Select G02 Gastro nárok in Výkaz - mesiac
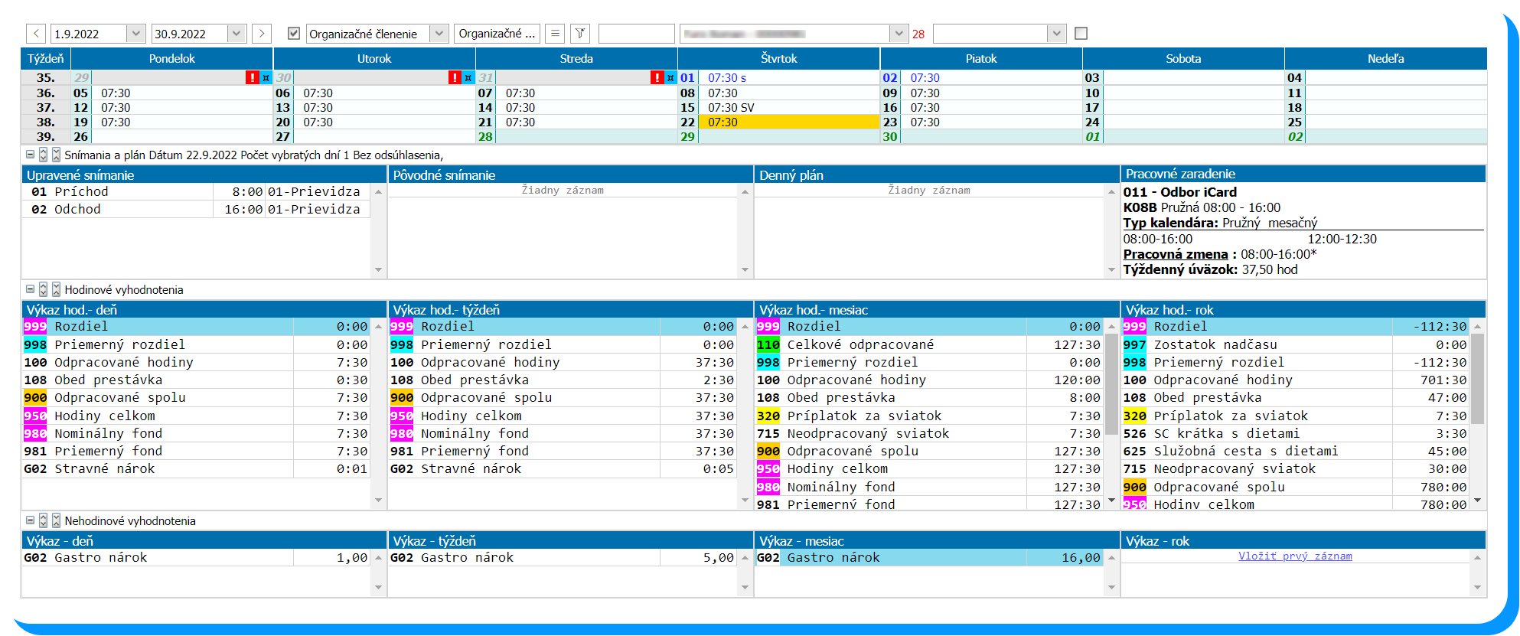Image resolution: width=1520 pixels, height=636 pixels. (929, 557)
